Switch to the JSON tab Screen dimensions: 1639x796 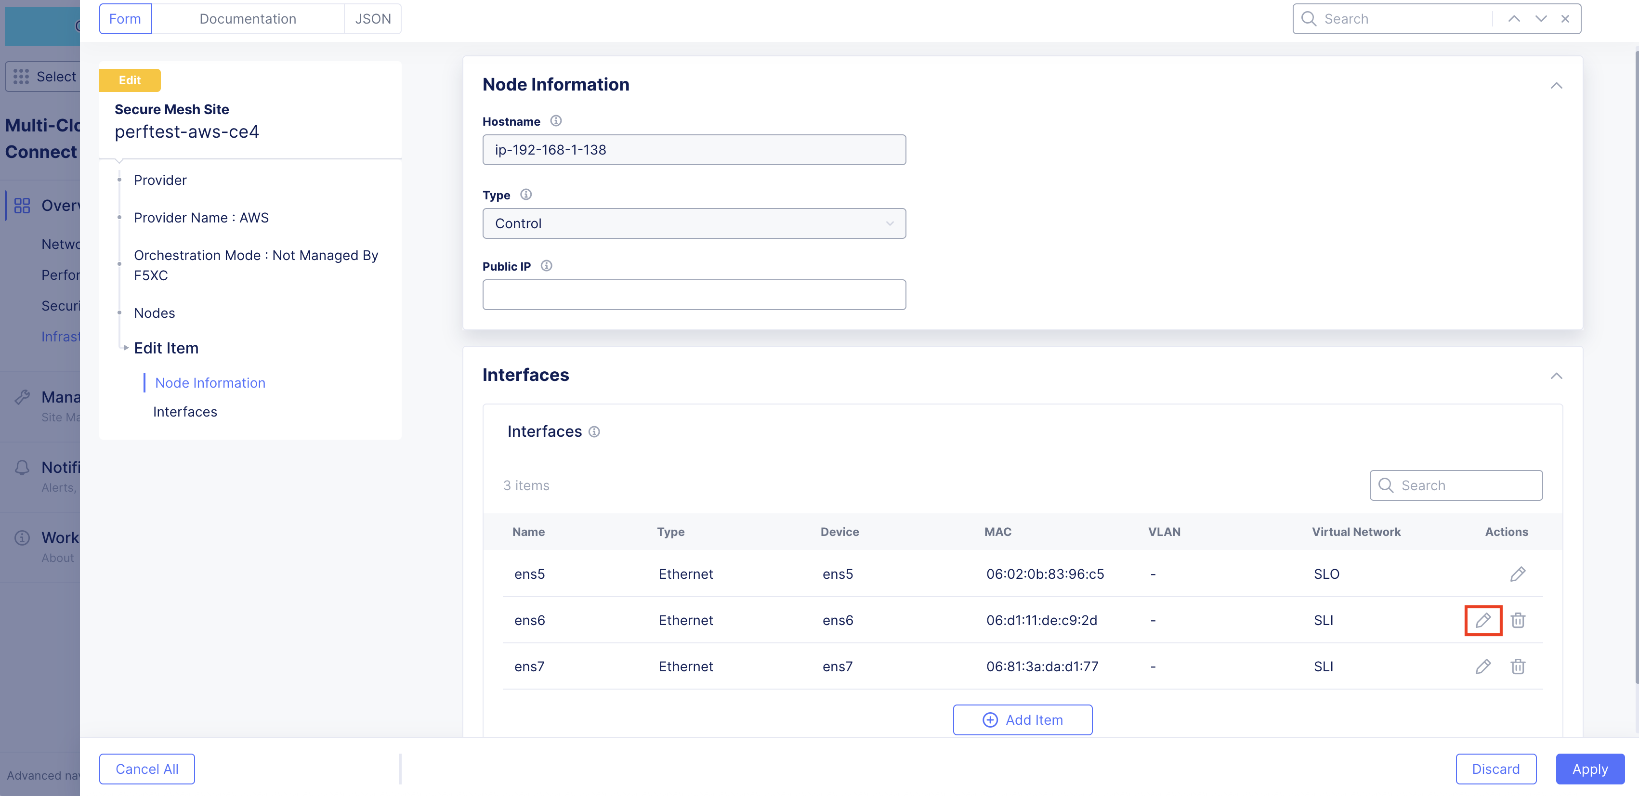(x=373, y=18)
